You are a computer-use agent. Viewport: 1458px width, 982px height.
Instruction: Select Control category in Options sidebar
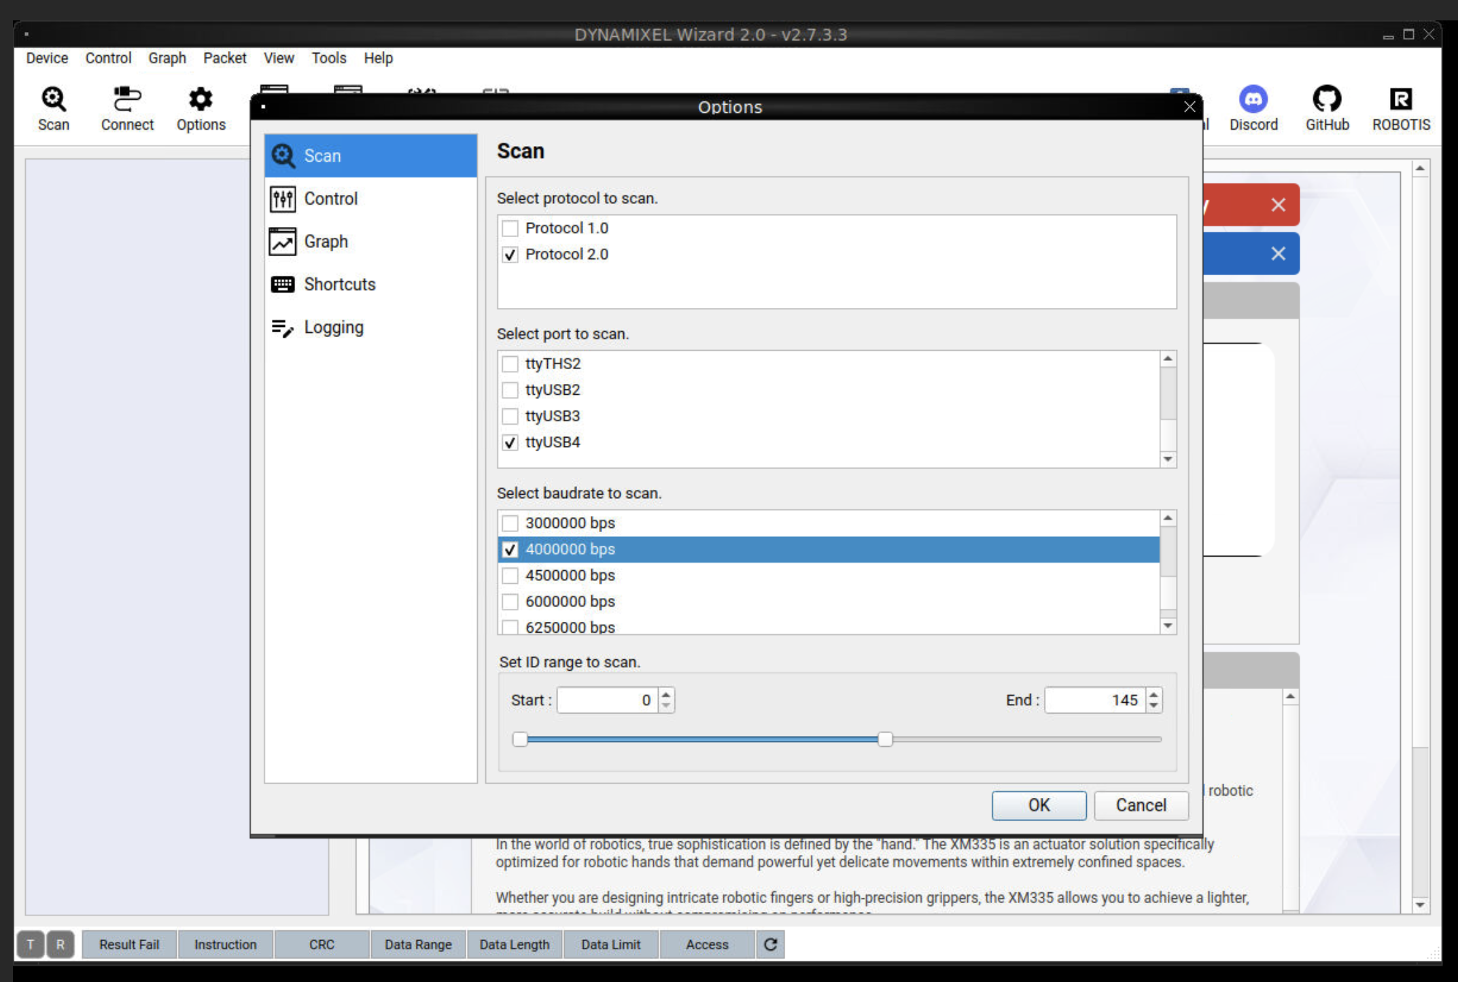tap(330, 198)
